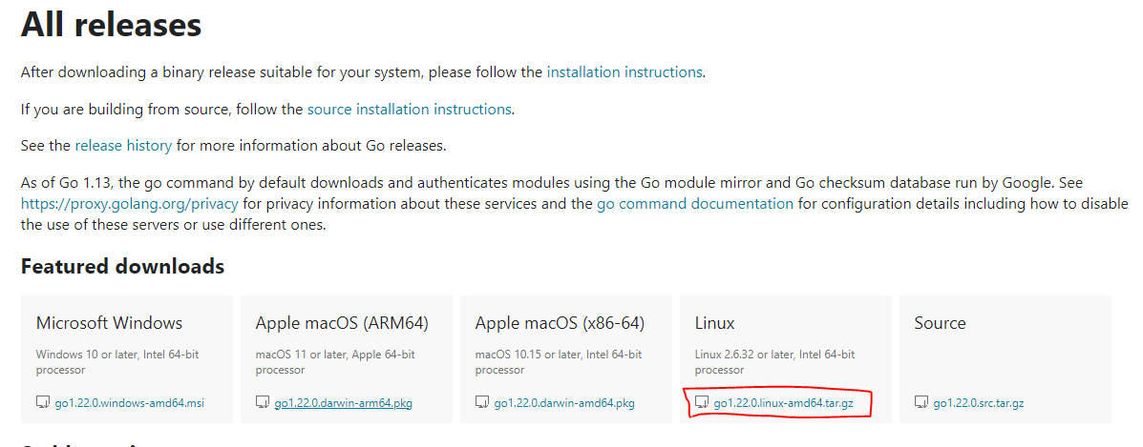Click the All releases heading
This screenshot has width=1143, height=447.
(x=111, y=25)
